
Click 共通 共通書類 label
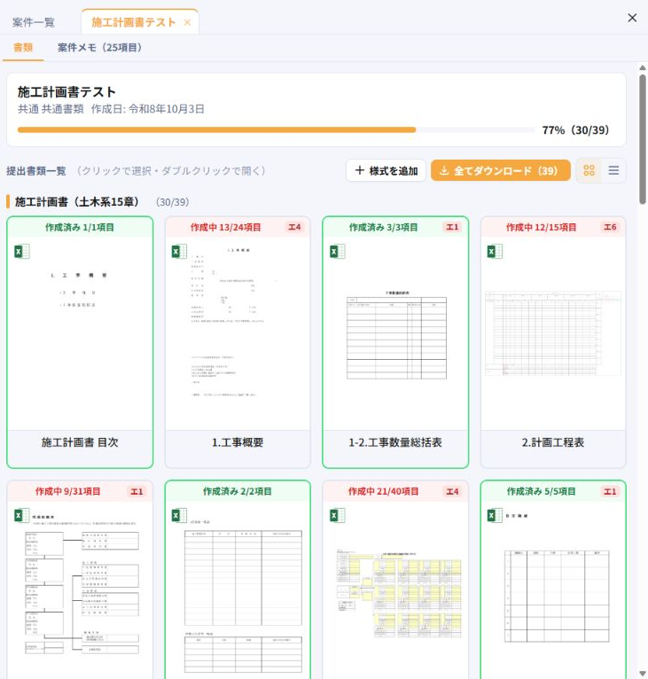click(x=51, y=109)
